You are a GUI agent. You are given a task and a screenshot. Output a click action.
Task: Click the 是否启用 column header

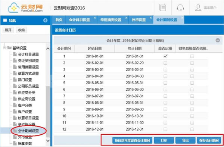coord(165,49)
